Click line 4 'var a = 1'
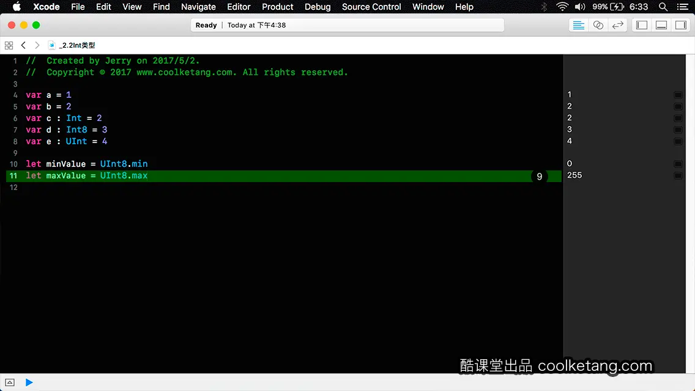695x391 pixels. 48,95
